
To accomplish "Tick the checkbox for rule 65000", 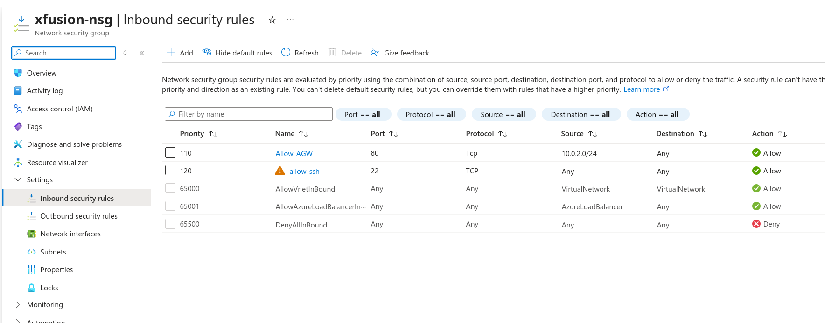I will pos(170,188).
